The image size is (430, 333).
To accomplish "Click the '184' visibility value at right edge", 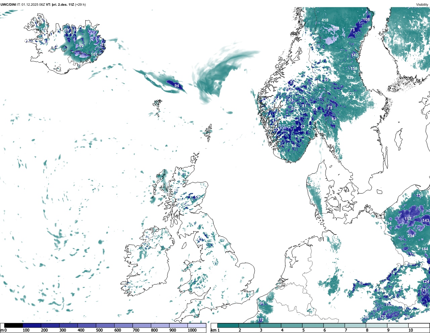I will pos(425,249).
